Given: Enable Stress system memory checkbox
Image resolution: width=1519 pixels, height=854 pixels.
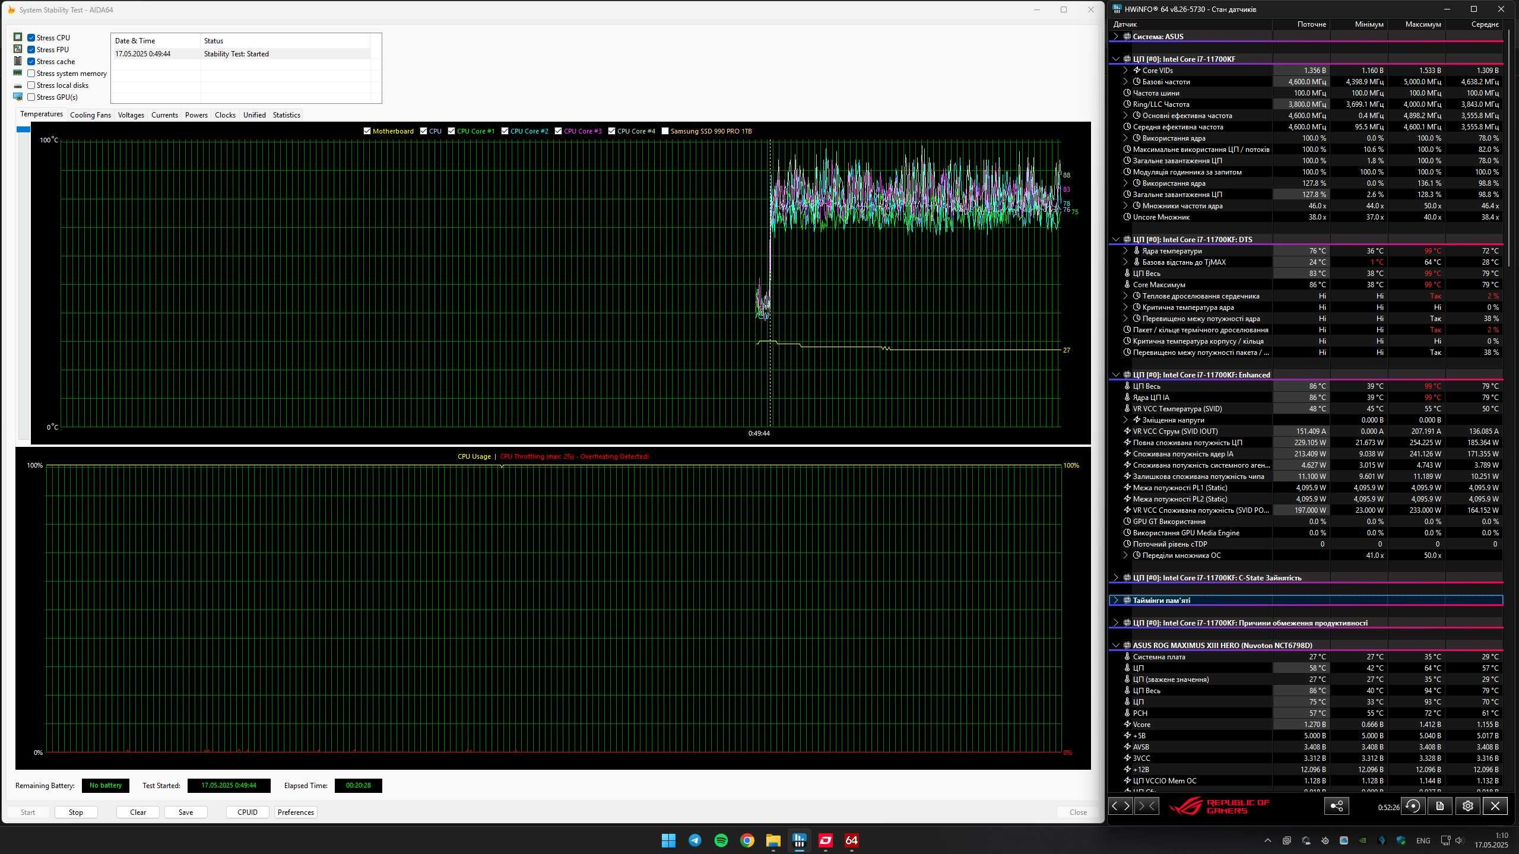Looking at the screenshot, I should pos(31,73).
